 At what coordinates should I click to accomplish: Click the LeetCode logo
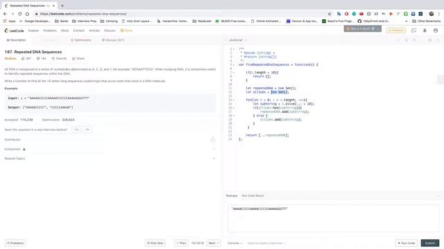click(14, 30)
